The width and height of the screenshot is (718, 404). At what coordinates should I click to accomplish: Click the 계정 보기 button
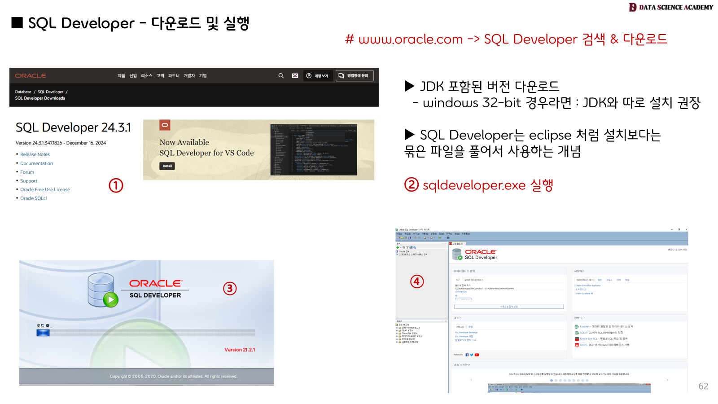(317, 76)
